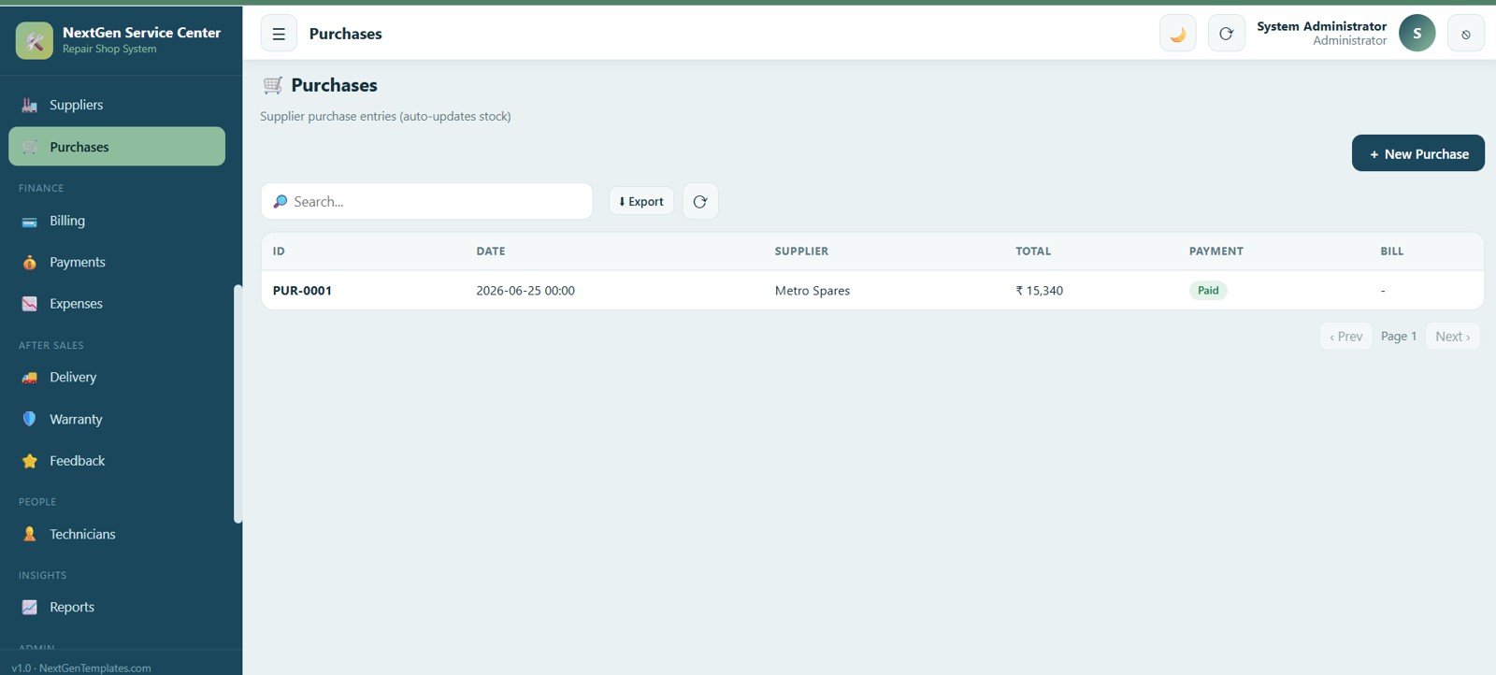Click the Payments money bag icon
The height and width of the screenshot is (675, 1496).
[30, 263]
